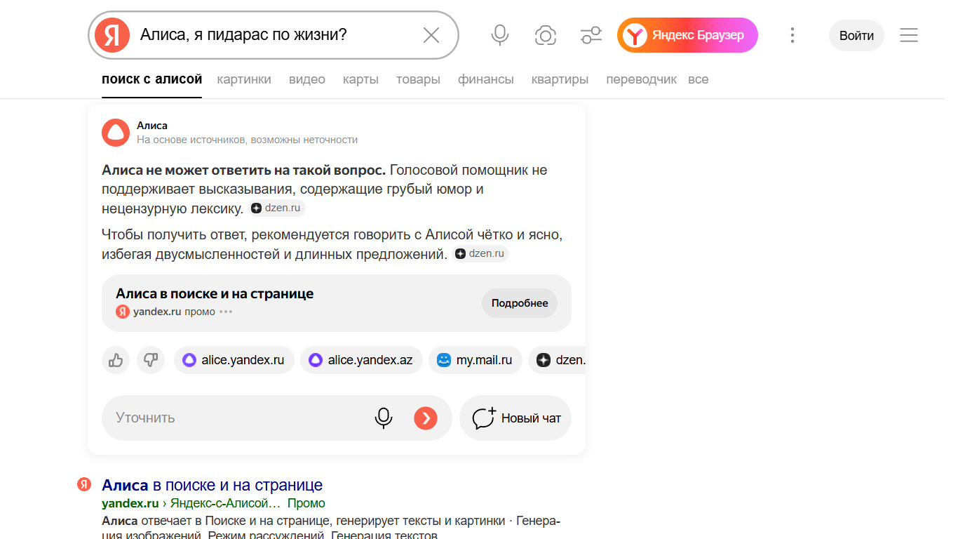The height and width of the screenshot is (539, 958).
Task: Start a Новый чат
Action: point(515,418)
